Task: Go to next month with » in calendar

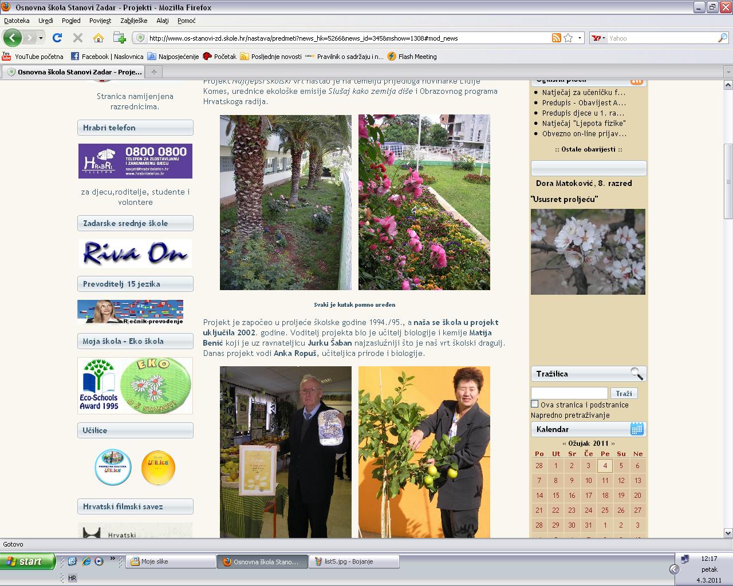Action: coord(613,444)
